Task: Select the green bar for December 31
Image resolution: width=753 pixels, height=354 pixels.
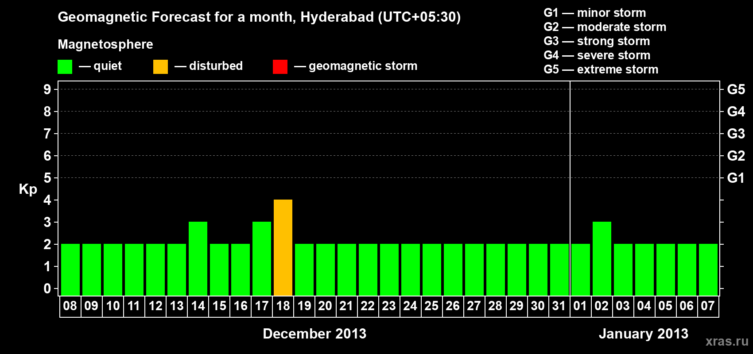Action: [559, 270]
